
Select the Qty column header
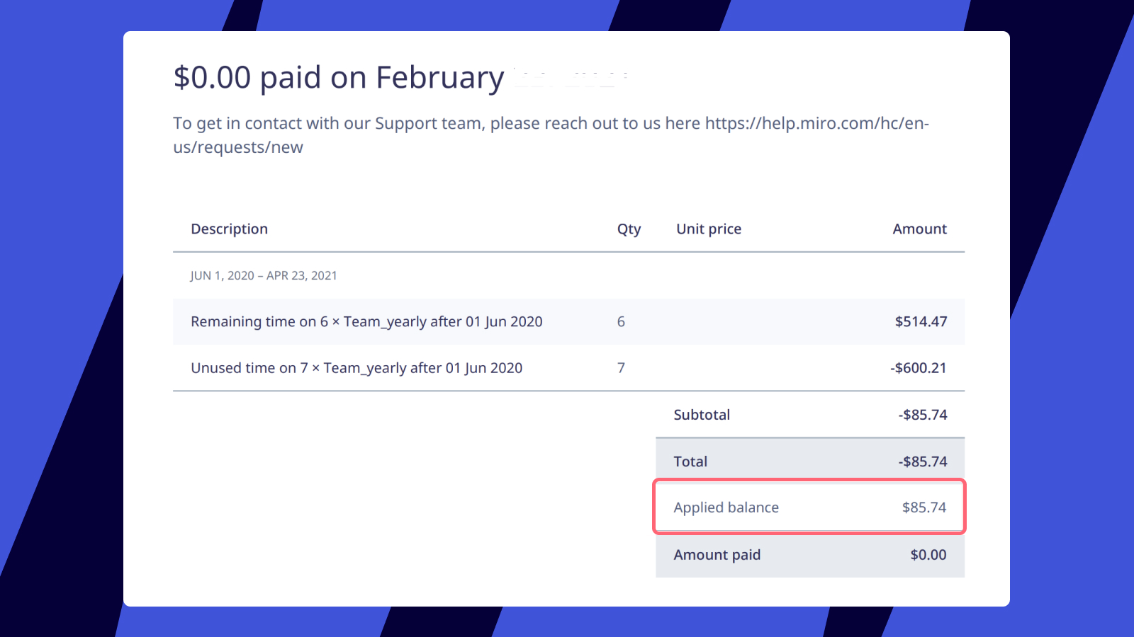[x=629, y=229]
